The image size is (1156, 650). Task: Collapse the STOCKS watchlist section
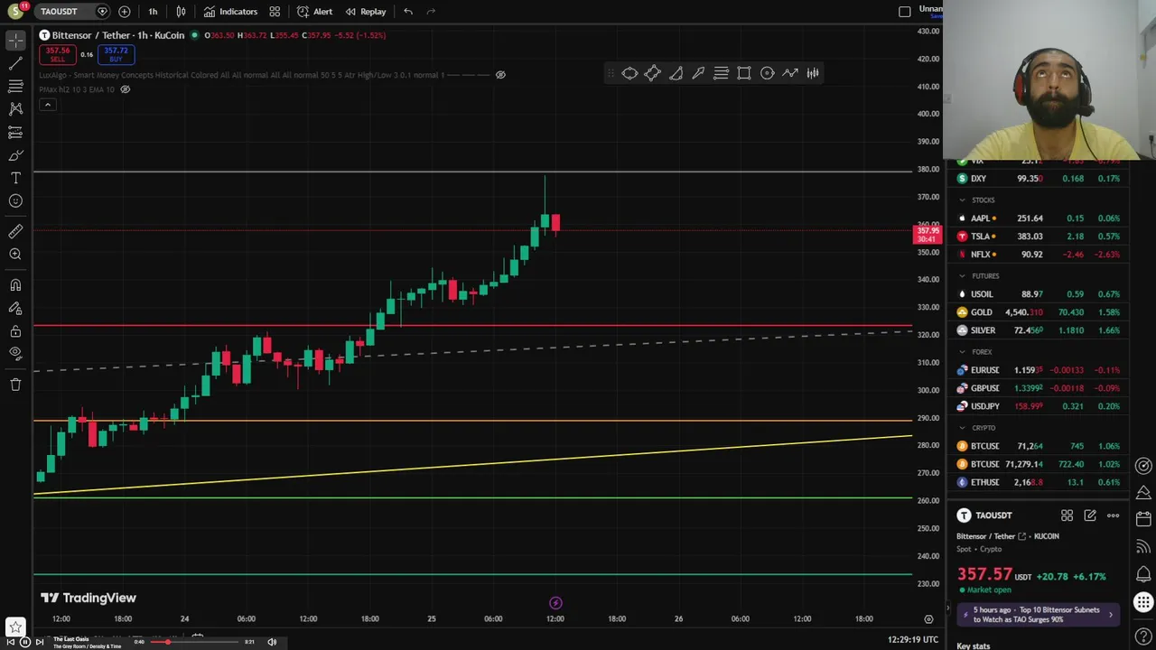(963, 200)
